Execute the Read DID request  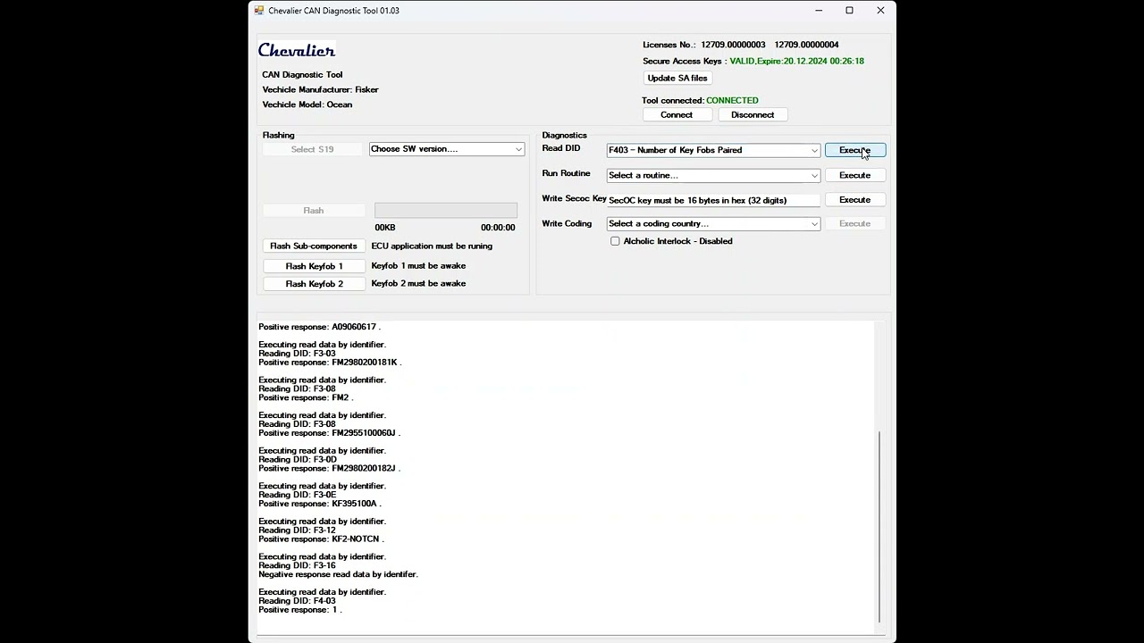click(855, 150)
